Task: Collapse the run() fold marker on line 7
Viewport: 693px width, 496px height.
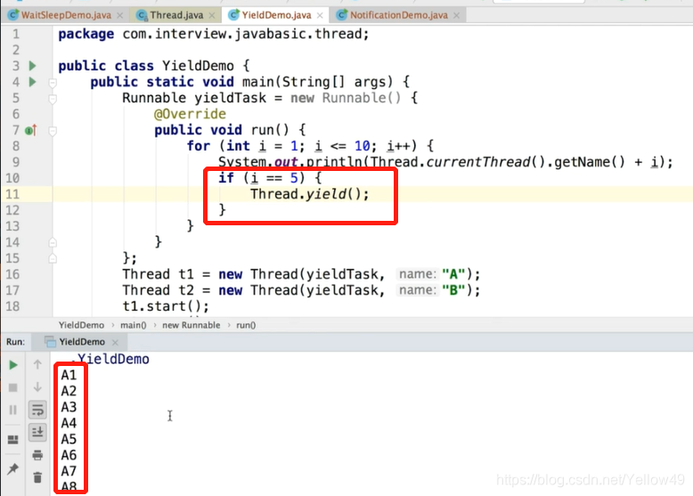Action: 53,131
